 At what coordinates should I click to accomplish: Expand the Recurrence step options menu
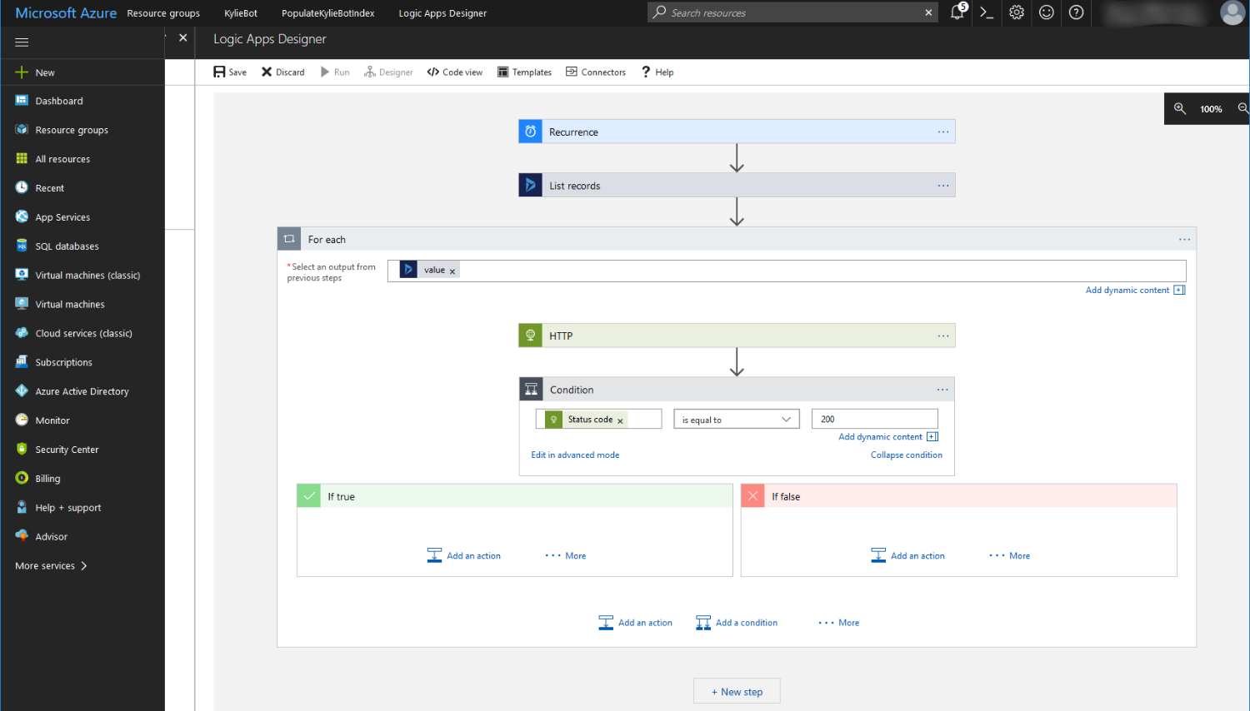(942, 132)
